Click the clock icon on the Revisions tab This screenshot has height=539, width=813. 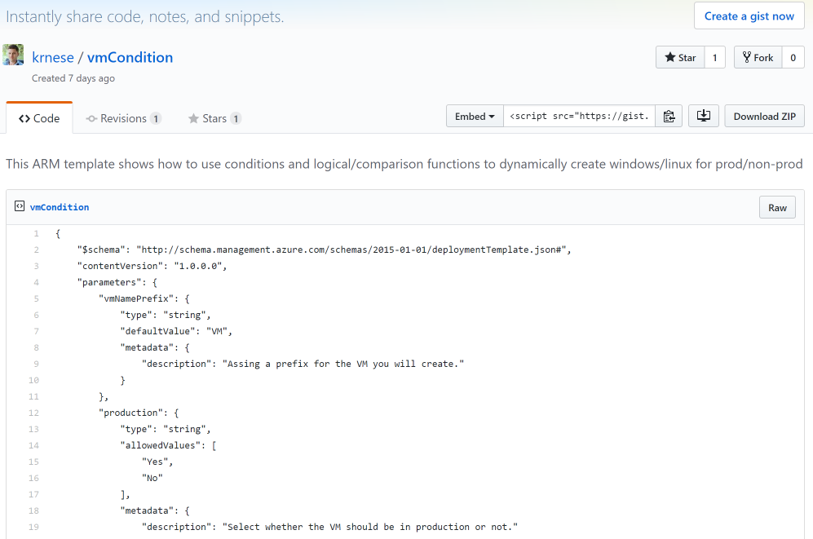pyautogui.click(x=90, y=118)
